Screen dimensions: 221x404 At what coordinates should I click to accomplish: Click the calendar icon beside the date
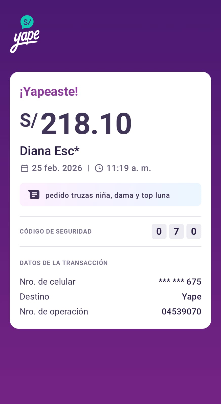[25, 168]
